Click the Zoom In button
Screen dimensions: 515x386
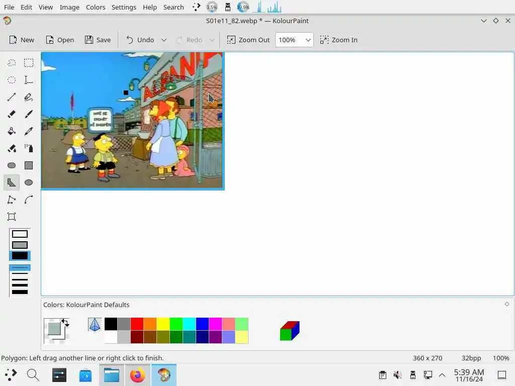coord(338,40)
